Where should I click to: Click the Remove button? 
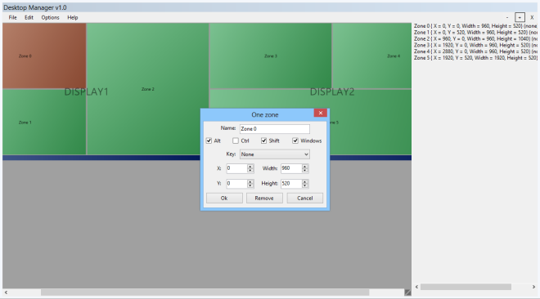(x=264, y=198)
